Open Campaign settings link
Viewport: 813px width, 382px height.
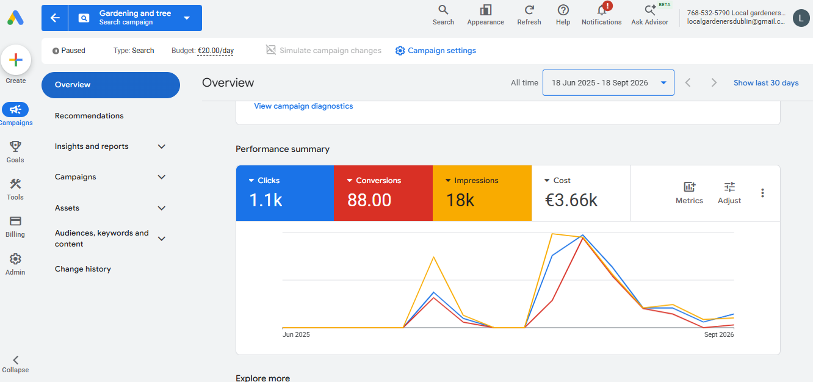(436, 51)
